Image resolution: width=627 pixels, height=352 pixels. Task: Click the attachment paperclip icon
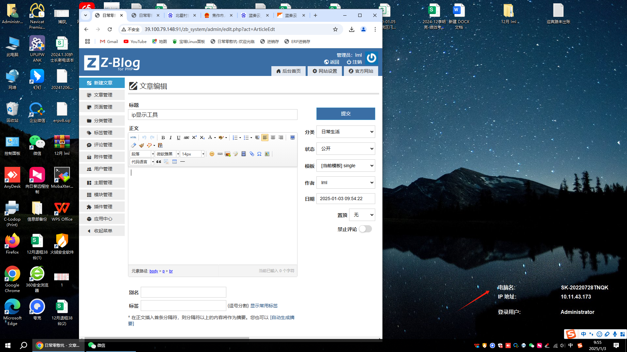pos(252,154)
